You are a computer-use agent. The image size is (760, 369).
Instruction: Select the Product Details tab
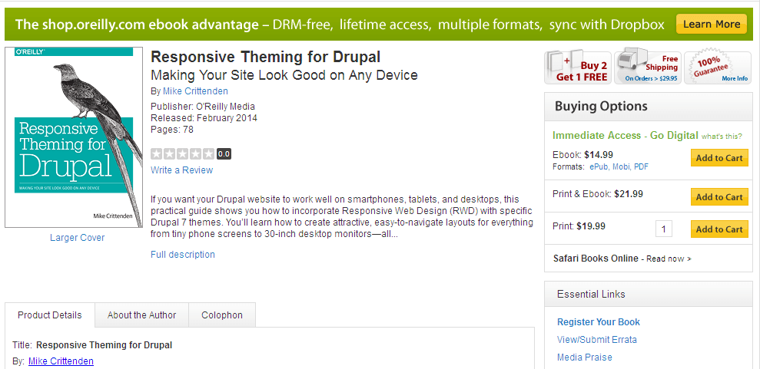coord(50,315)
